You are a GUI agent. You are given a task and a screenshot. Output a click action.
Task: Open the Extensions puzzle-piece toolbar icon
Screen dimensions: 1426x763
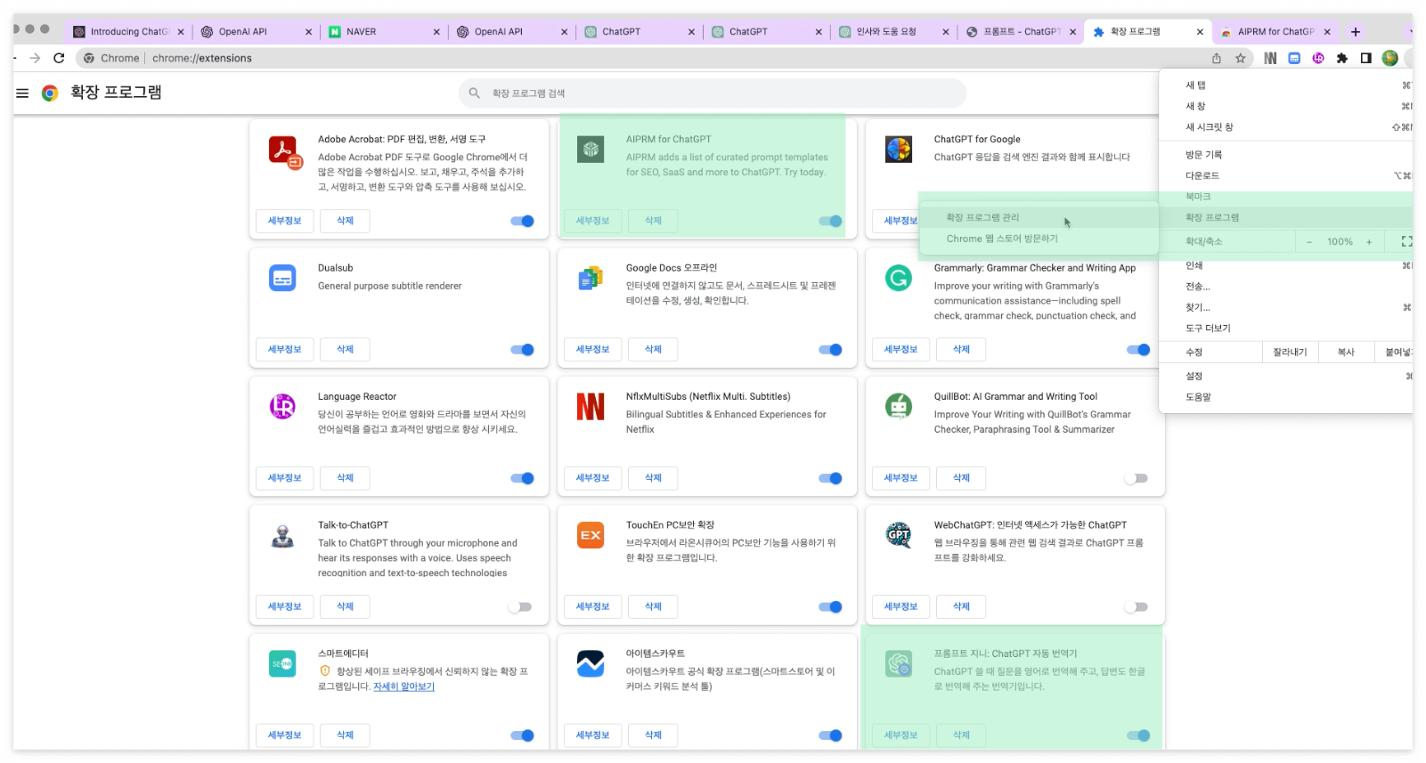click(x=1342, y=58)
